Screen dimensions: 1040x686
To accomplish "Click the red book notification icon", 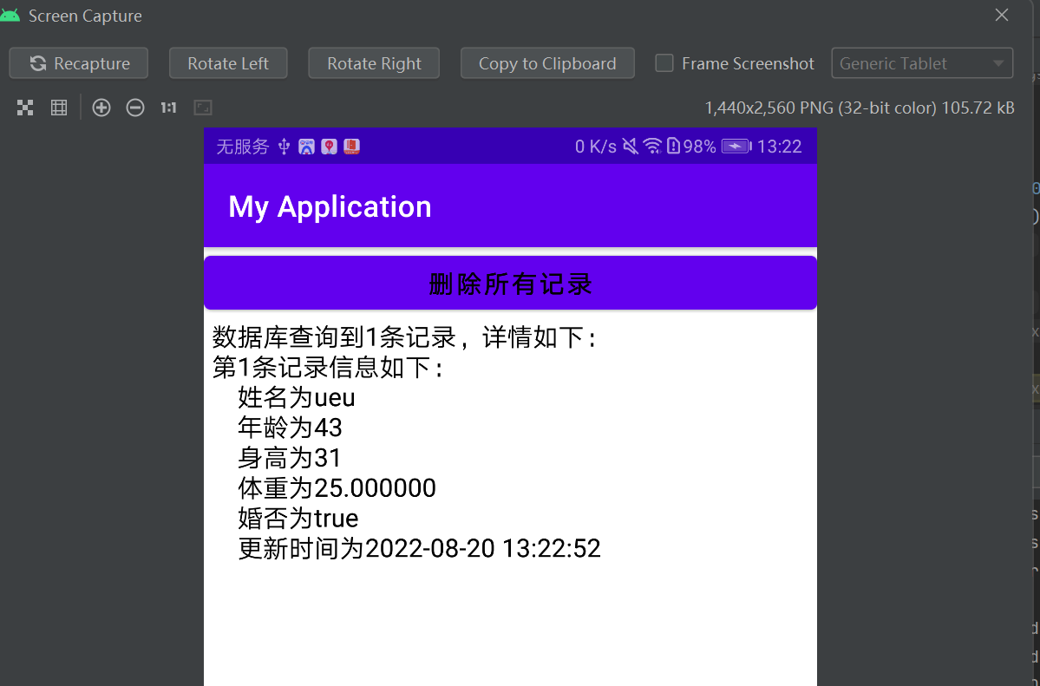I will (351, 147).
